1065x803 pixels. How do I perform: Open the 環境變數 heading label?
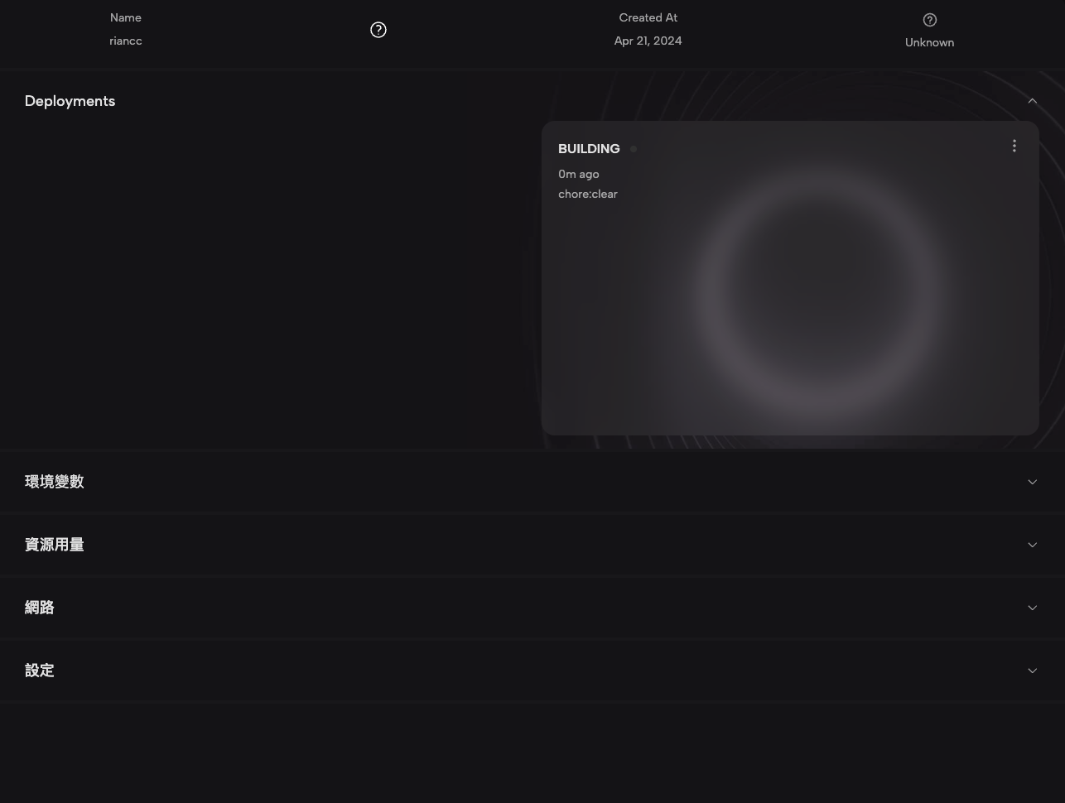click(x=54, y=482)
